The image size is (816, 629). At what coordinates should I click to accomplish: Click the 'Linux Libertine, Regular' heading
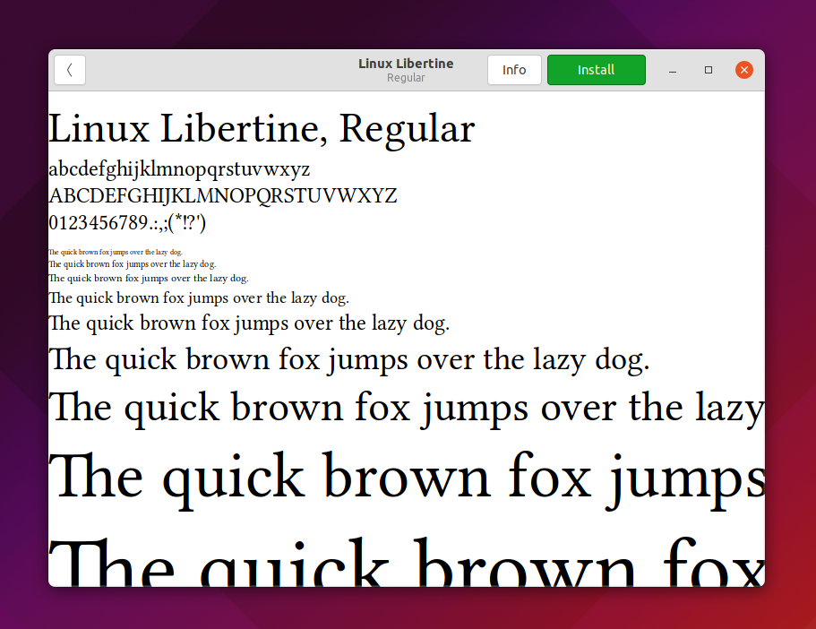click(x=262, y=129)
